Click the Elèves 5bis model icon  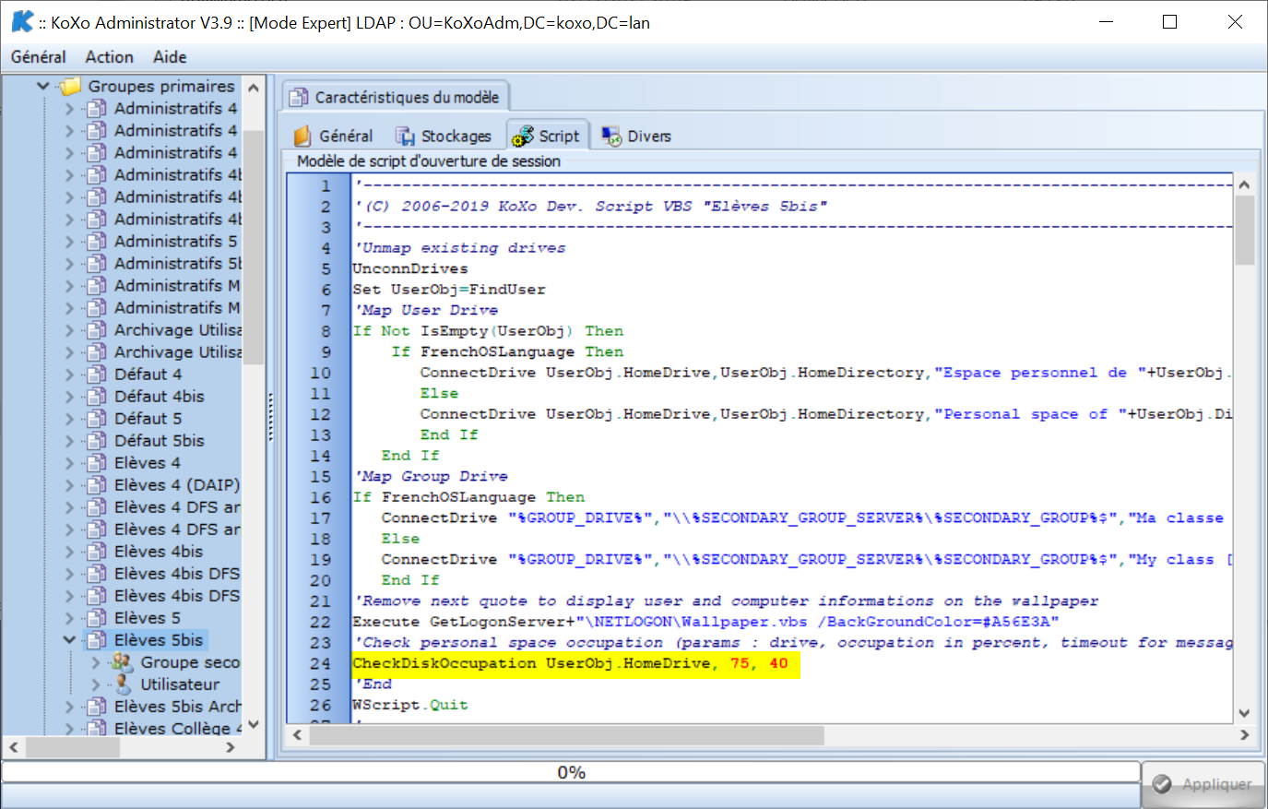(96, 640)
